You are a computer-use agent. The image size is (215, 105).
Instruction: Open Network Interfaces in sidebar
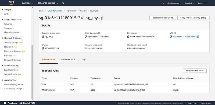point(13,60)
